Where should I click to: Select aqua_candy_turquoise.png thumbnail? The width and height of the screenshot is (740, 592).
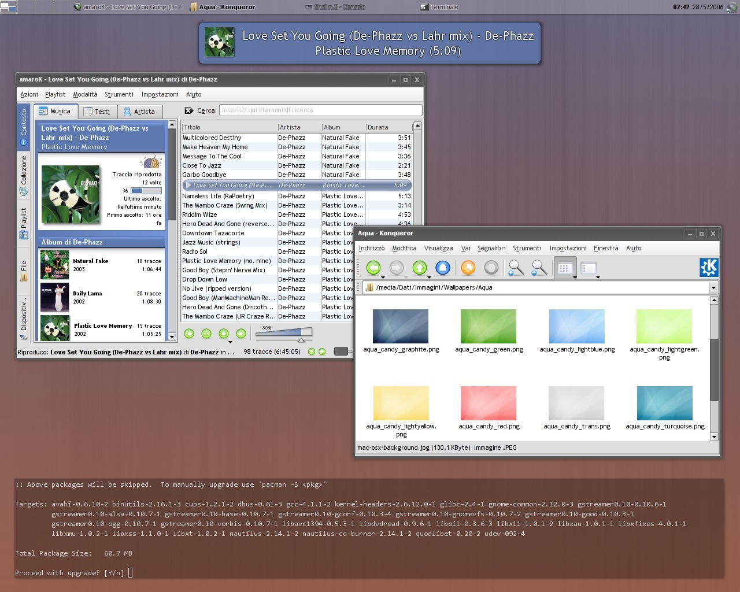664,403
